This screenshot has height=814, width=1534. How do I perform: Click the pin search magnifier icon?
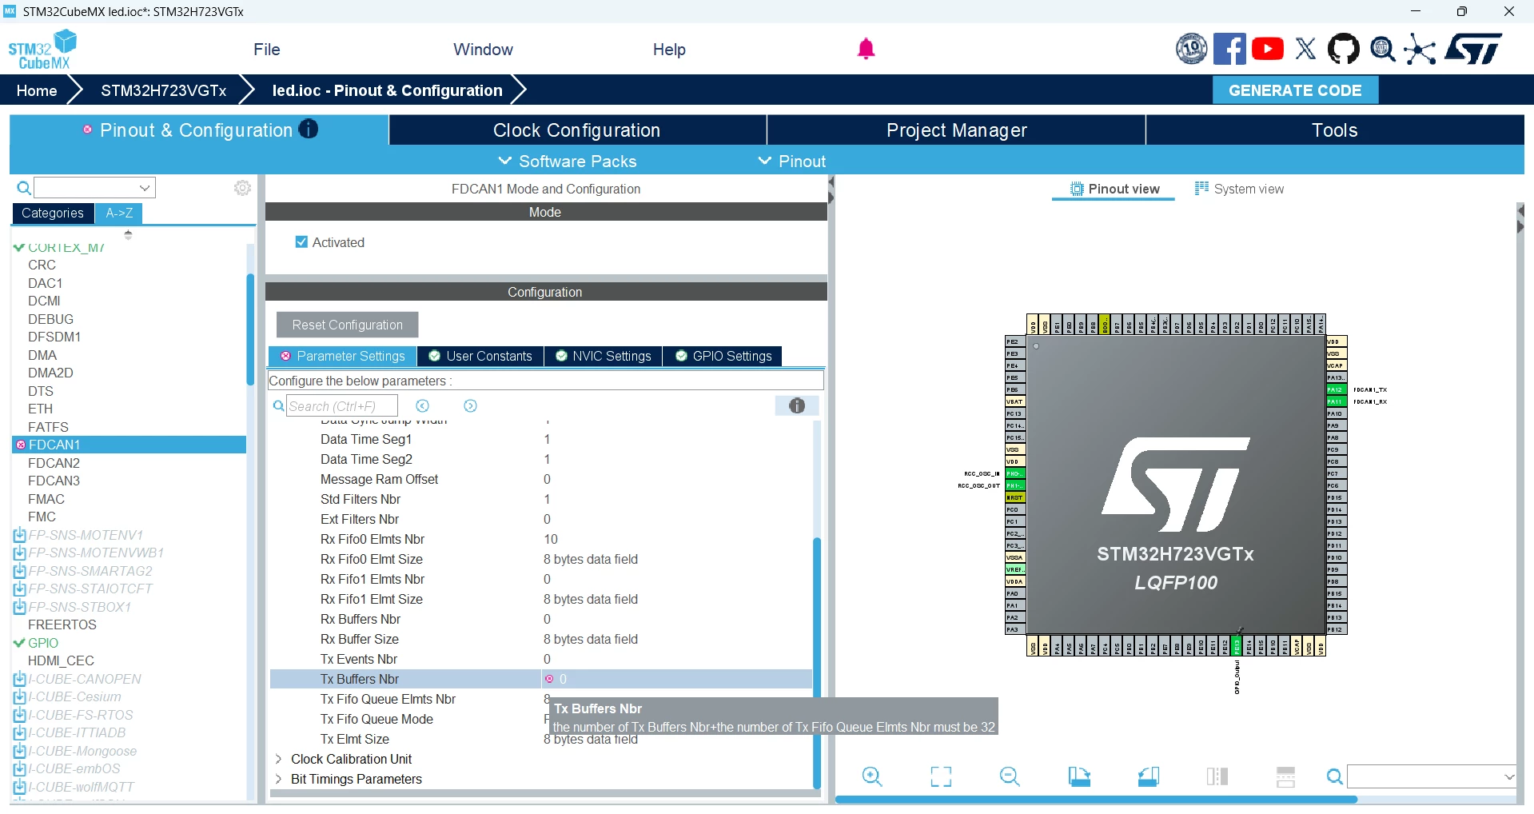[1334, 776]
